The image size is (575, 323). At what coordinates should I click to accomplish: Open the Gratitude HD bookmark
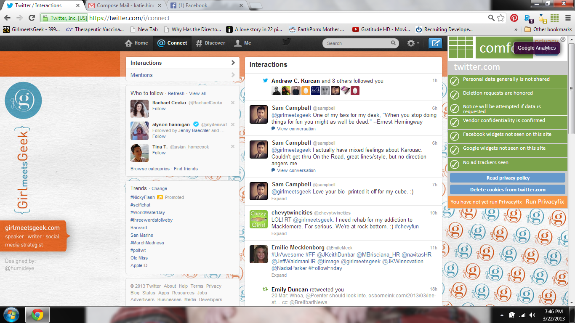381,29
